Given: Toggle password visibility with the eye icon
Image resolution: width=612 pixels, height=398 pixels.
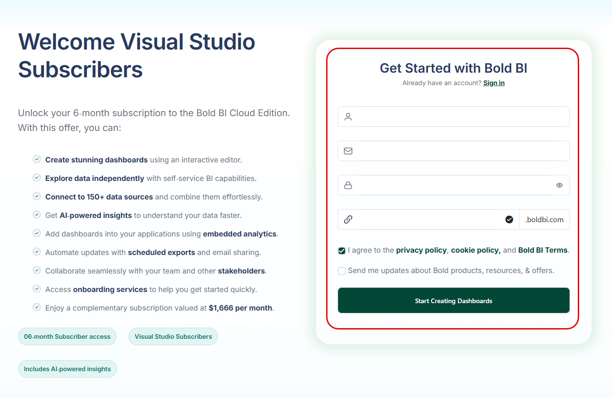Looking at the screenshot, I should click(x=559, y=185).
